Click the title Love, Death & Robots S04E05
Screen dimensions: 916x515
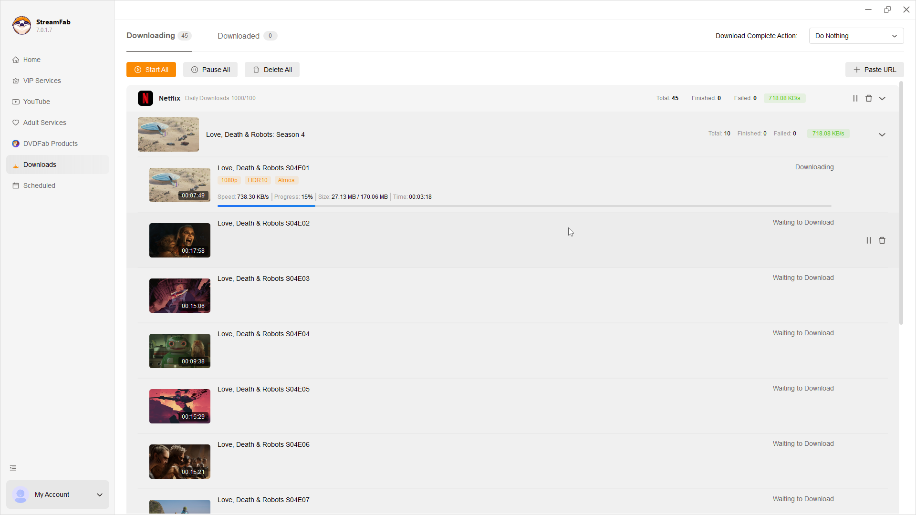[x=263, y=389]
